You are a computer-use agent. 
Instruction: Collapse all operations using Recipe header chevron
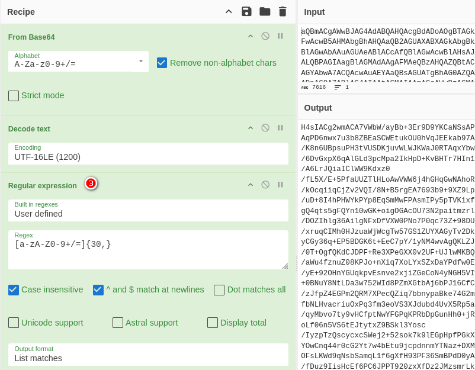[229, 12]
